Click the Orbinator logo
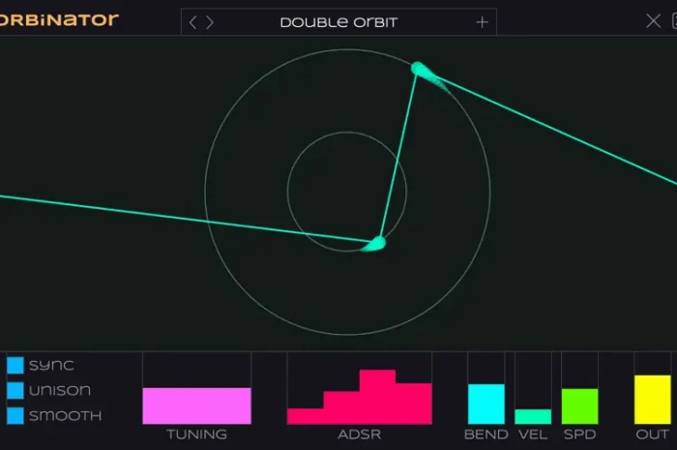The height and width of the screenshot is (450, 677). [x=59, y=19]
